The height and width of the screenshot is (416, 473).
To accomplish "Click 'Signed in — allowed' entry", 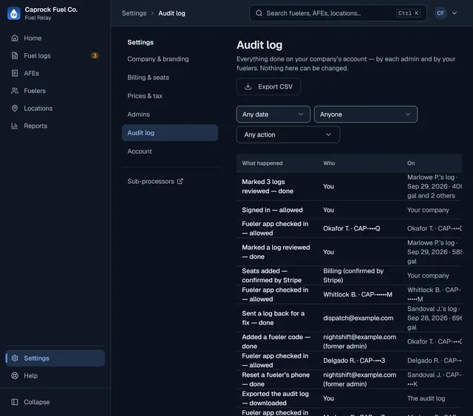I will 272,210.
